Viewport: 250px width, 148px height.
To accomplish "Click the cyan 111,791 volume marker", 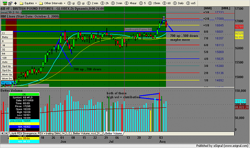I will (240, 101).
